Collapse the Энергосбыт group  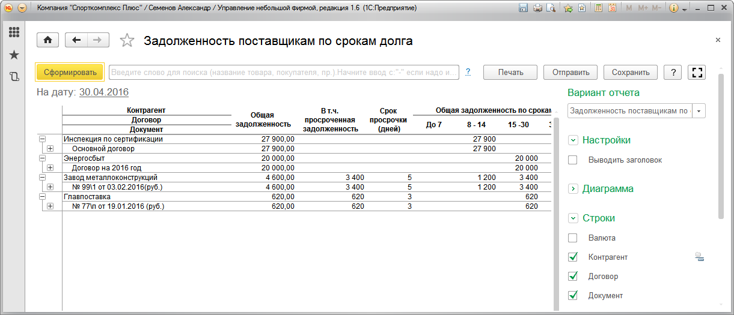click(x=43, y=158)
